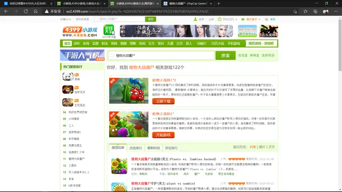
Task: Open the 生死狙击 rank 03 game icon
Action: pyautogui.click(x=67, y=102)
